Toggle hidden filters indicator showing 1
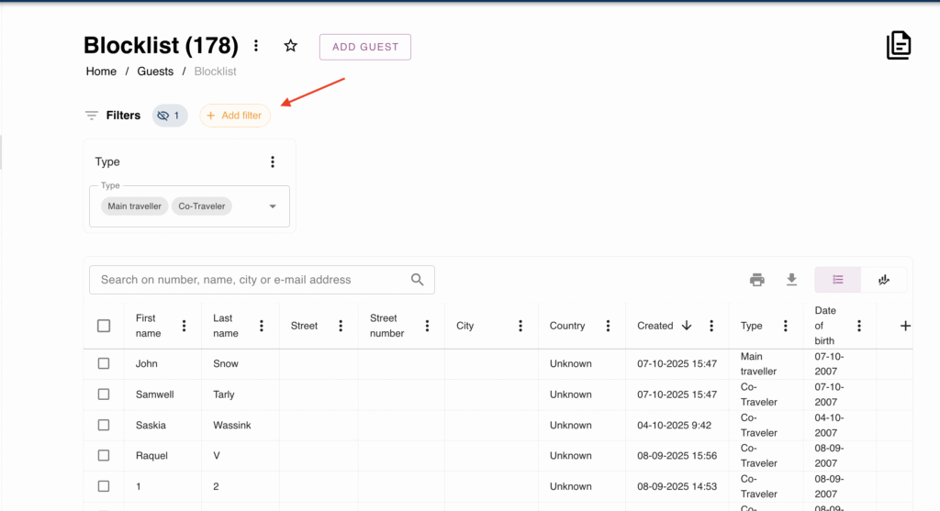Screen dimensions: 940x511 coord(170,116)
